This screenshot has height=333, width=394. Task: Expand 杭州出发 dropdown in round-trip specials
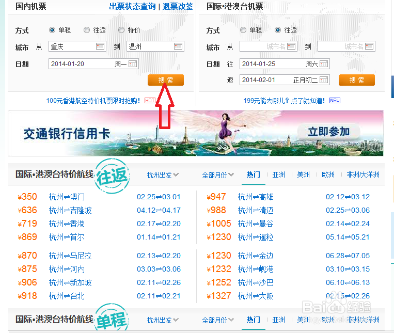pyautogui.click(x=163, y=175)
